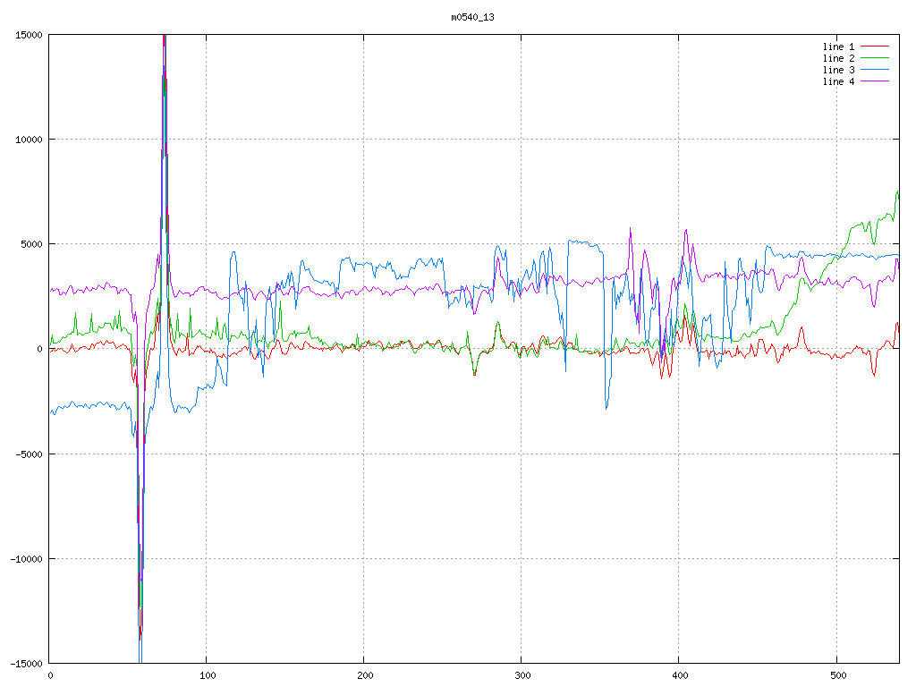Click the 'line 4' legend text
Image resolution: width=916 pixels, height=687 pixels.
(x=838, y=81)
